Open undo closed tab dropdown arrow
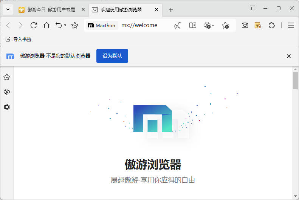 pos(65,25)
